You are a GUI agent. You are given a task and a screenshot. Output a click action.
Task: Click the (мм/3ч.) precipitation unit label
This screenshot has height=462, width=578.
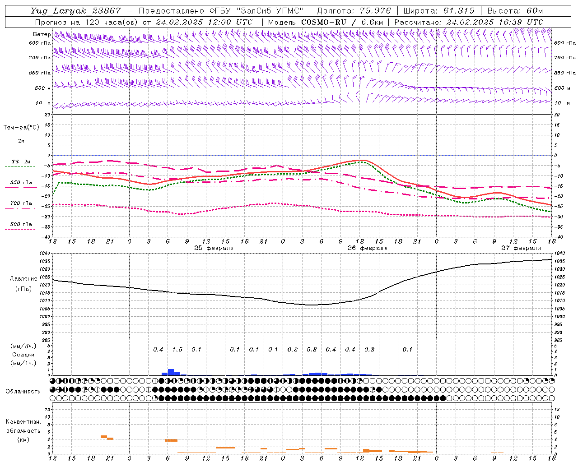(23, 346)
